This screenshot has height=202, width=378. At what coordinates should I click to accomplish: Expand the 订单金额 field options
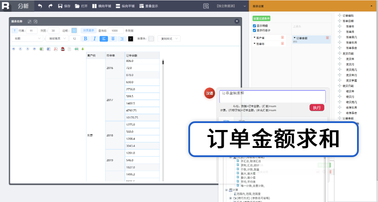click(295, 38)
